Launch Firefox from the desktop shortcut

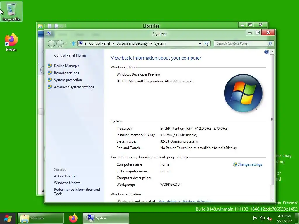pos(11,42)
